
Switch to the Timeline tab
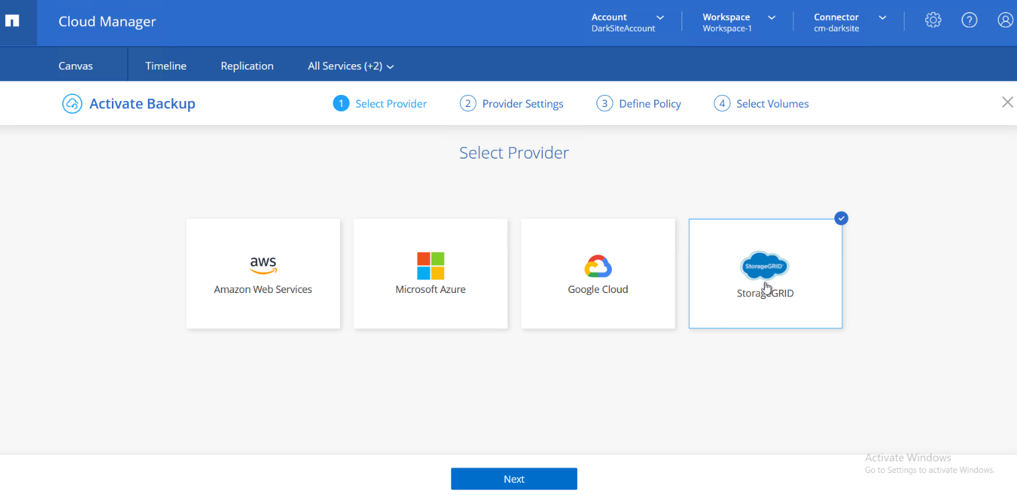click(165, 66)
